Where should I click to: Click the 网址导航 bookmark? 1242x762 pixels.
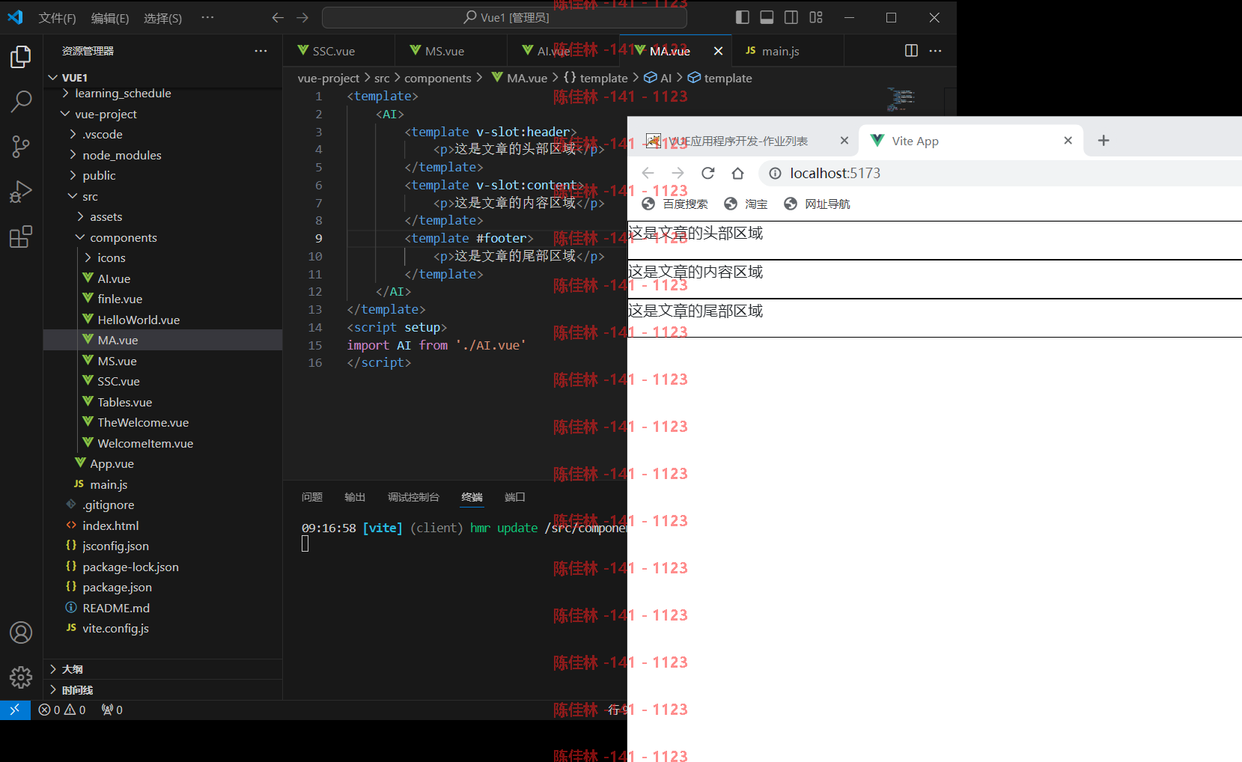[817, 204]
